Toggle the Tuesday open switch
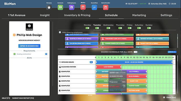The image size is (181, 101). pos(97,28)
